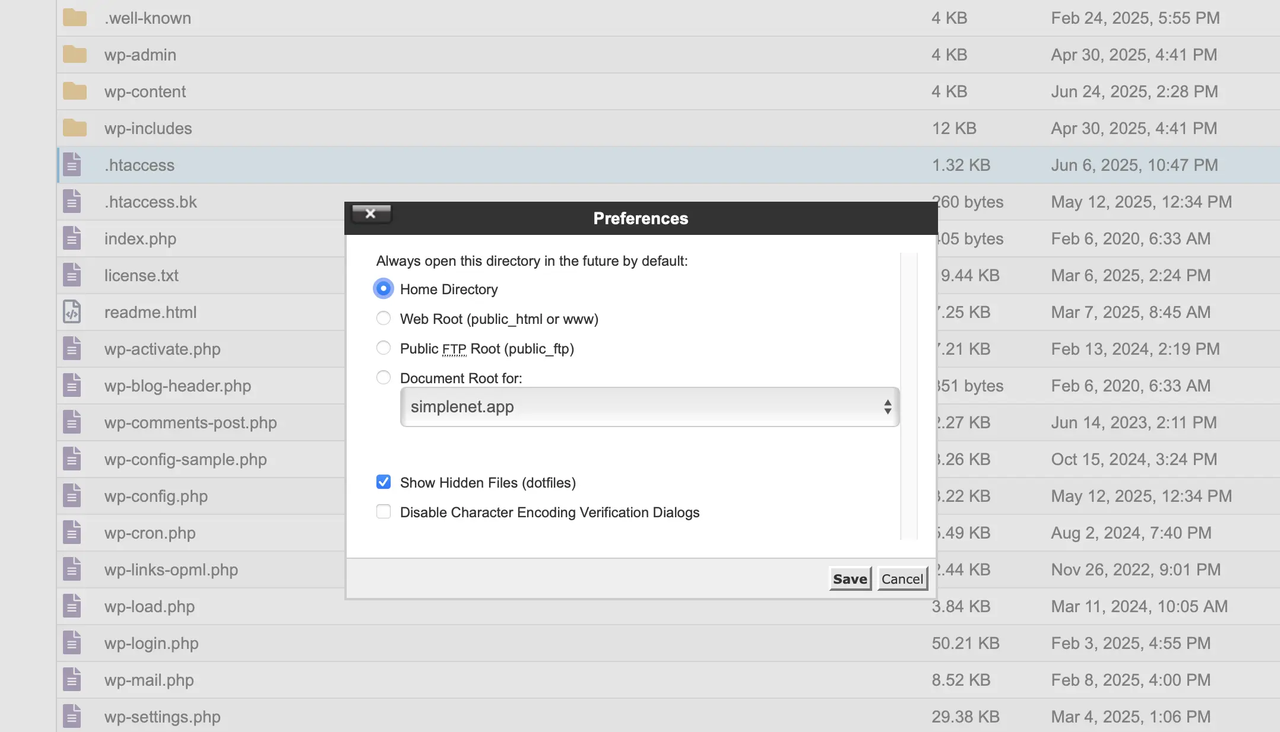Click the license.txt document icon

[x=72, y=275]
